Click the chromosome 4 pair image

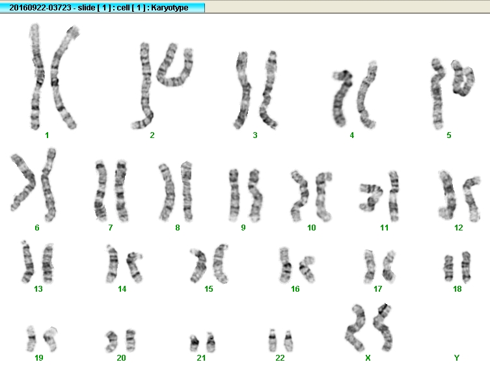pyautogui.click(x=355, y=94)
